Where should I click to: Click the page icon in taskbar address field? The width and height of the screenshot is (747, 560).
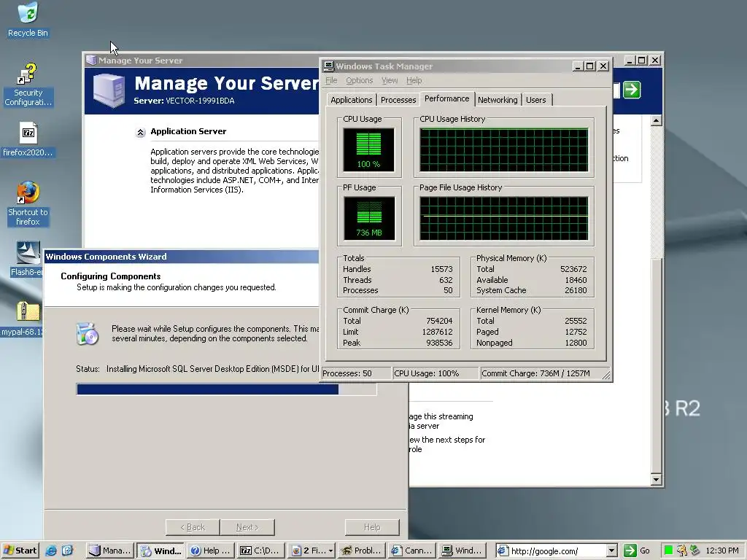503,551
